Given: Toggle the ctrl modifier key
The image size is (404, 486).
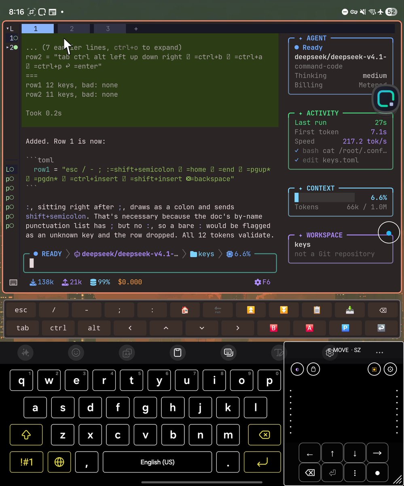Looking at the screenshot, I should (x=58, y=328).
